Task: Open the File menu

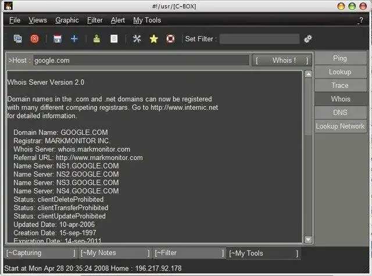Action: (x=15, y=20)
